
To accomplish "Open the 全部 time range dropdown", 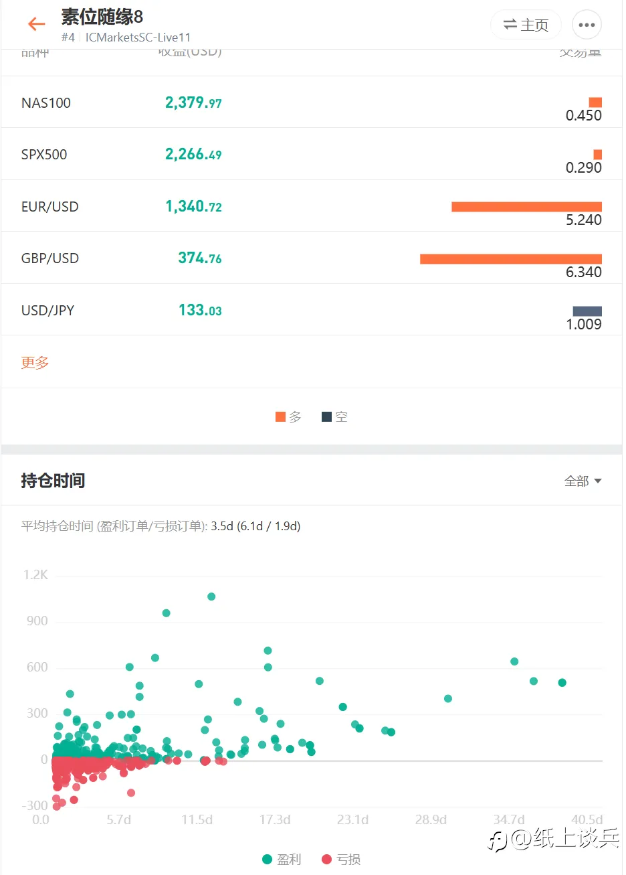I will click(583, 481).
